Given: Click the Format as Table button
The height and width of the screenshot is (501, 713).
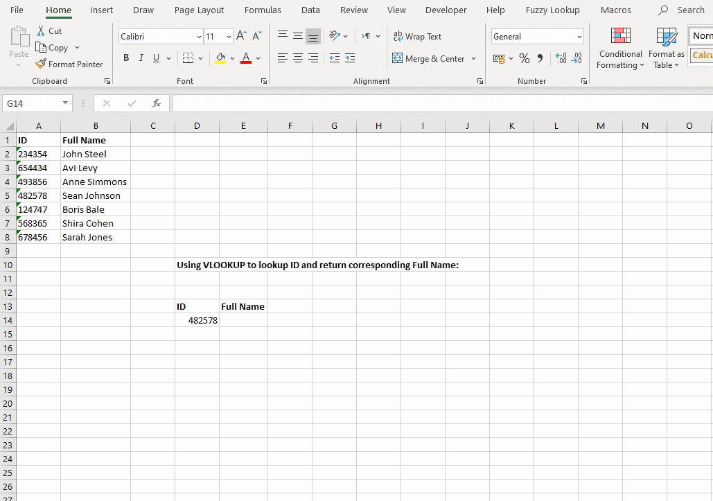Looking at the screenshot, I should pos(666,49).
